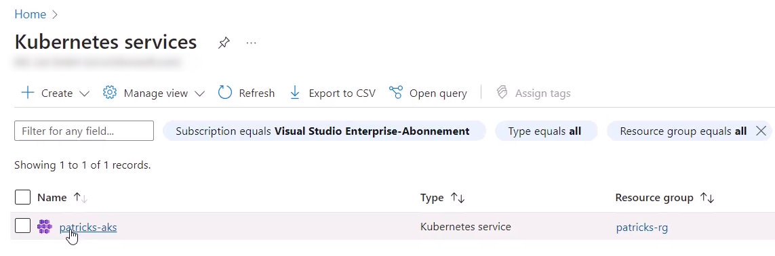Sort by Name column arrows
Image resolution: width=775 pixels, height=256 pixels.
(x=80, y=197)
